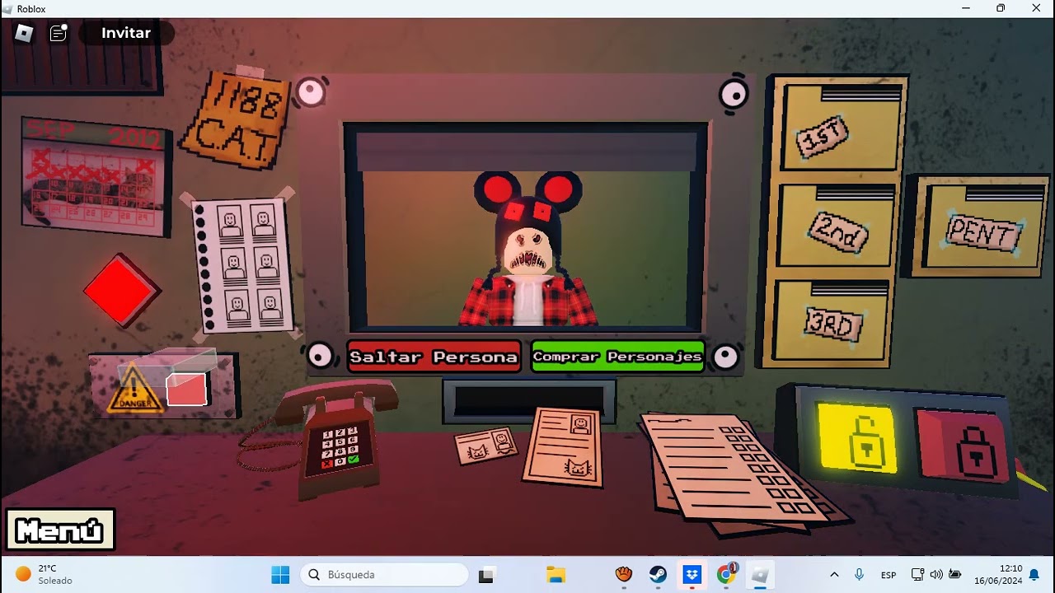Click the SEP 2012 wall calendar
1055x593 pixels.
[x=96, y=175]
